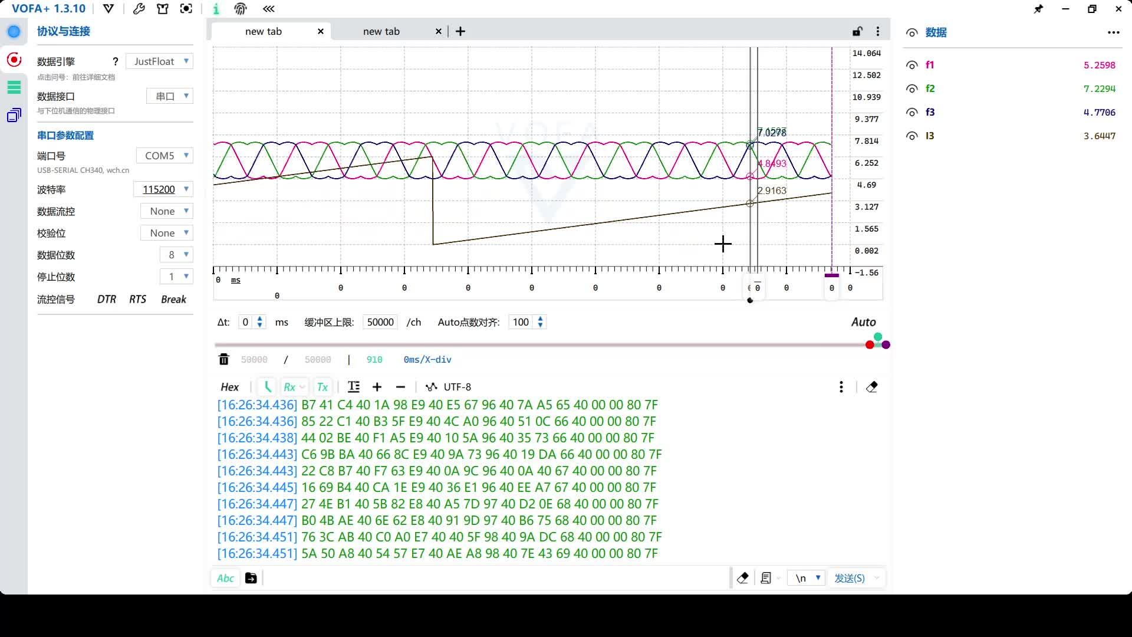Open the waveform control panel icon in sidebar
This screenshot has height=637, width=1132.
coord(13,87)
